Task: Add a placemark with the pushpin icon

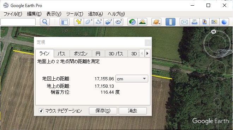Action: pyautogui.click(x=79, y=22)
